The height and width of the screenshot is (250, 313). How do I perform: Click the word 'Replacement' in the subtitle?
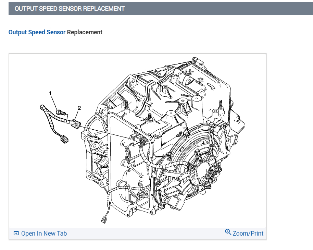85,32
